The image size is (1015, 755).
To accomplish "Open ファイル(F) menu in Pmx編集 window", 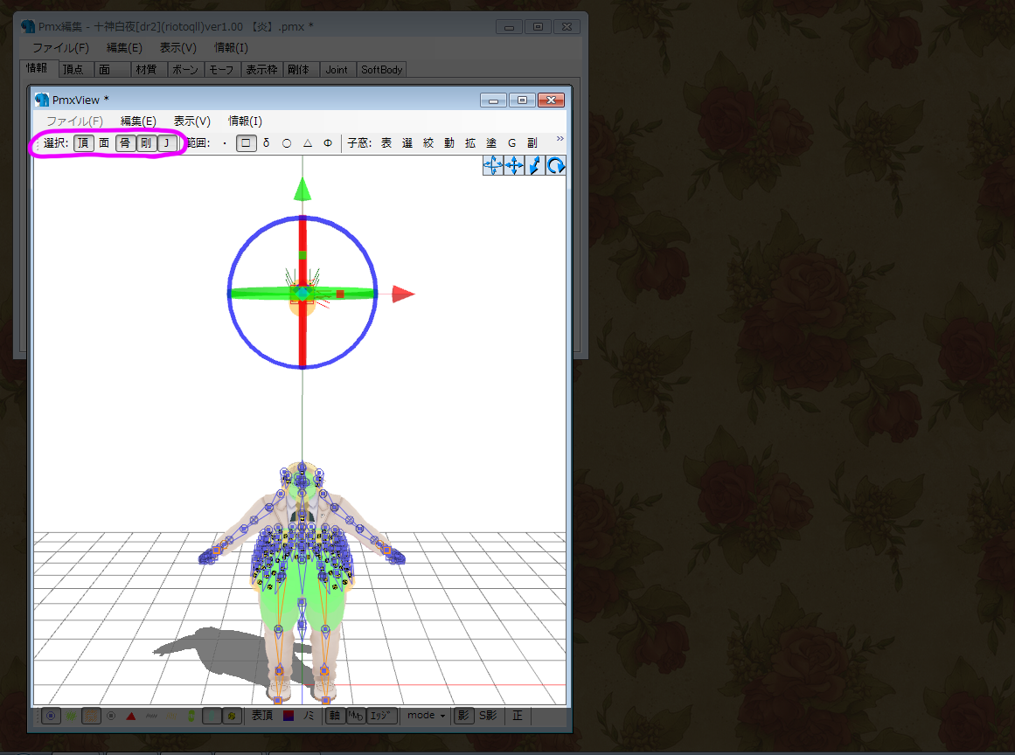I will tap(61, 48).
